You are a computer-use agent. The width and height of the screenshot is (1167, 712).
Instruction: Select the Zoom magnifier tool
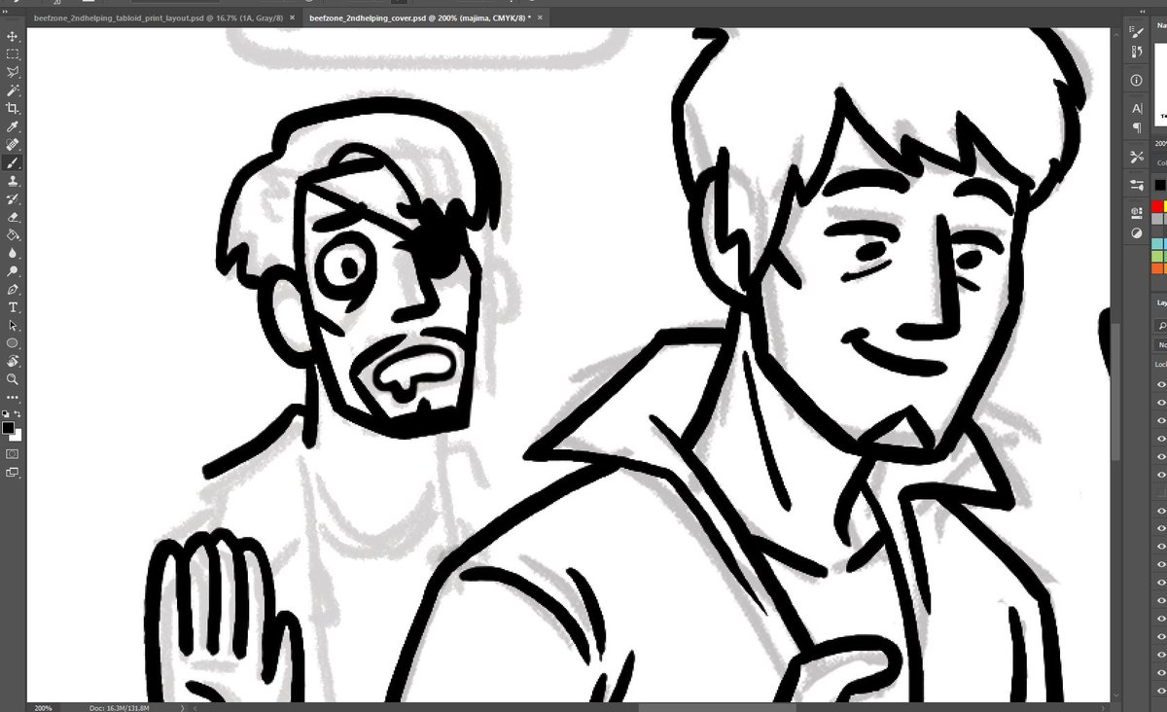[13, 379]
